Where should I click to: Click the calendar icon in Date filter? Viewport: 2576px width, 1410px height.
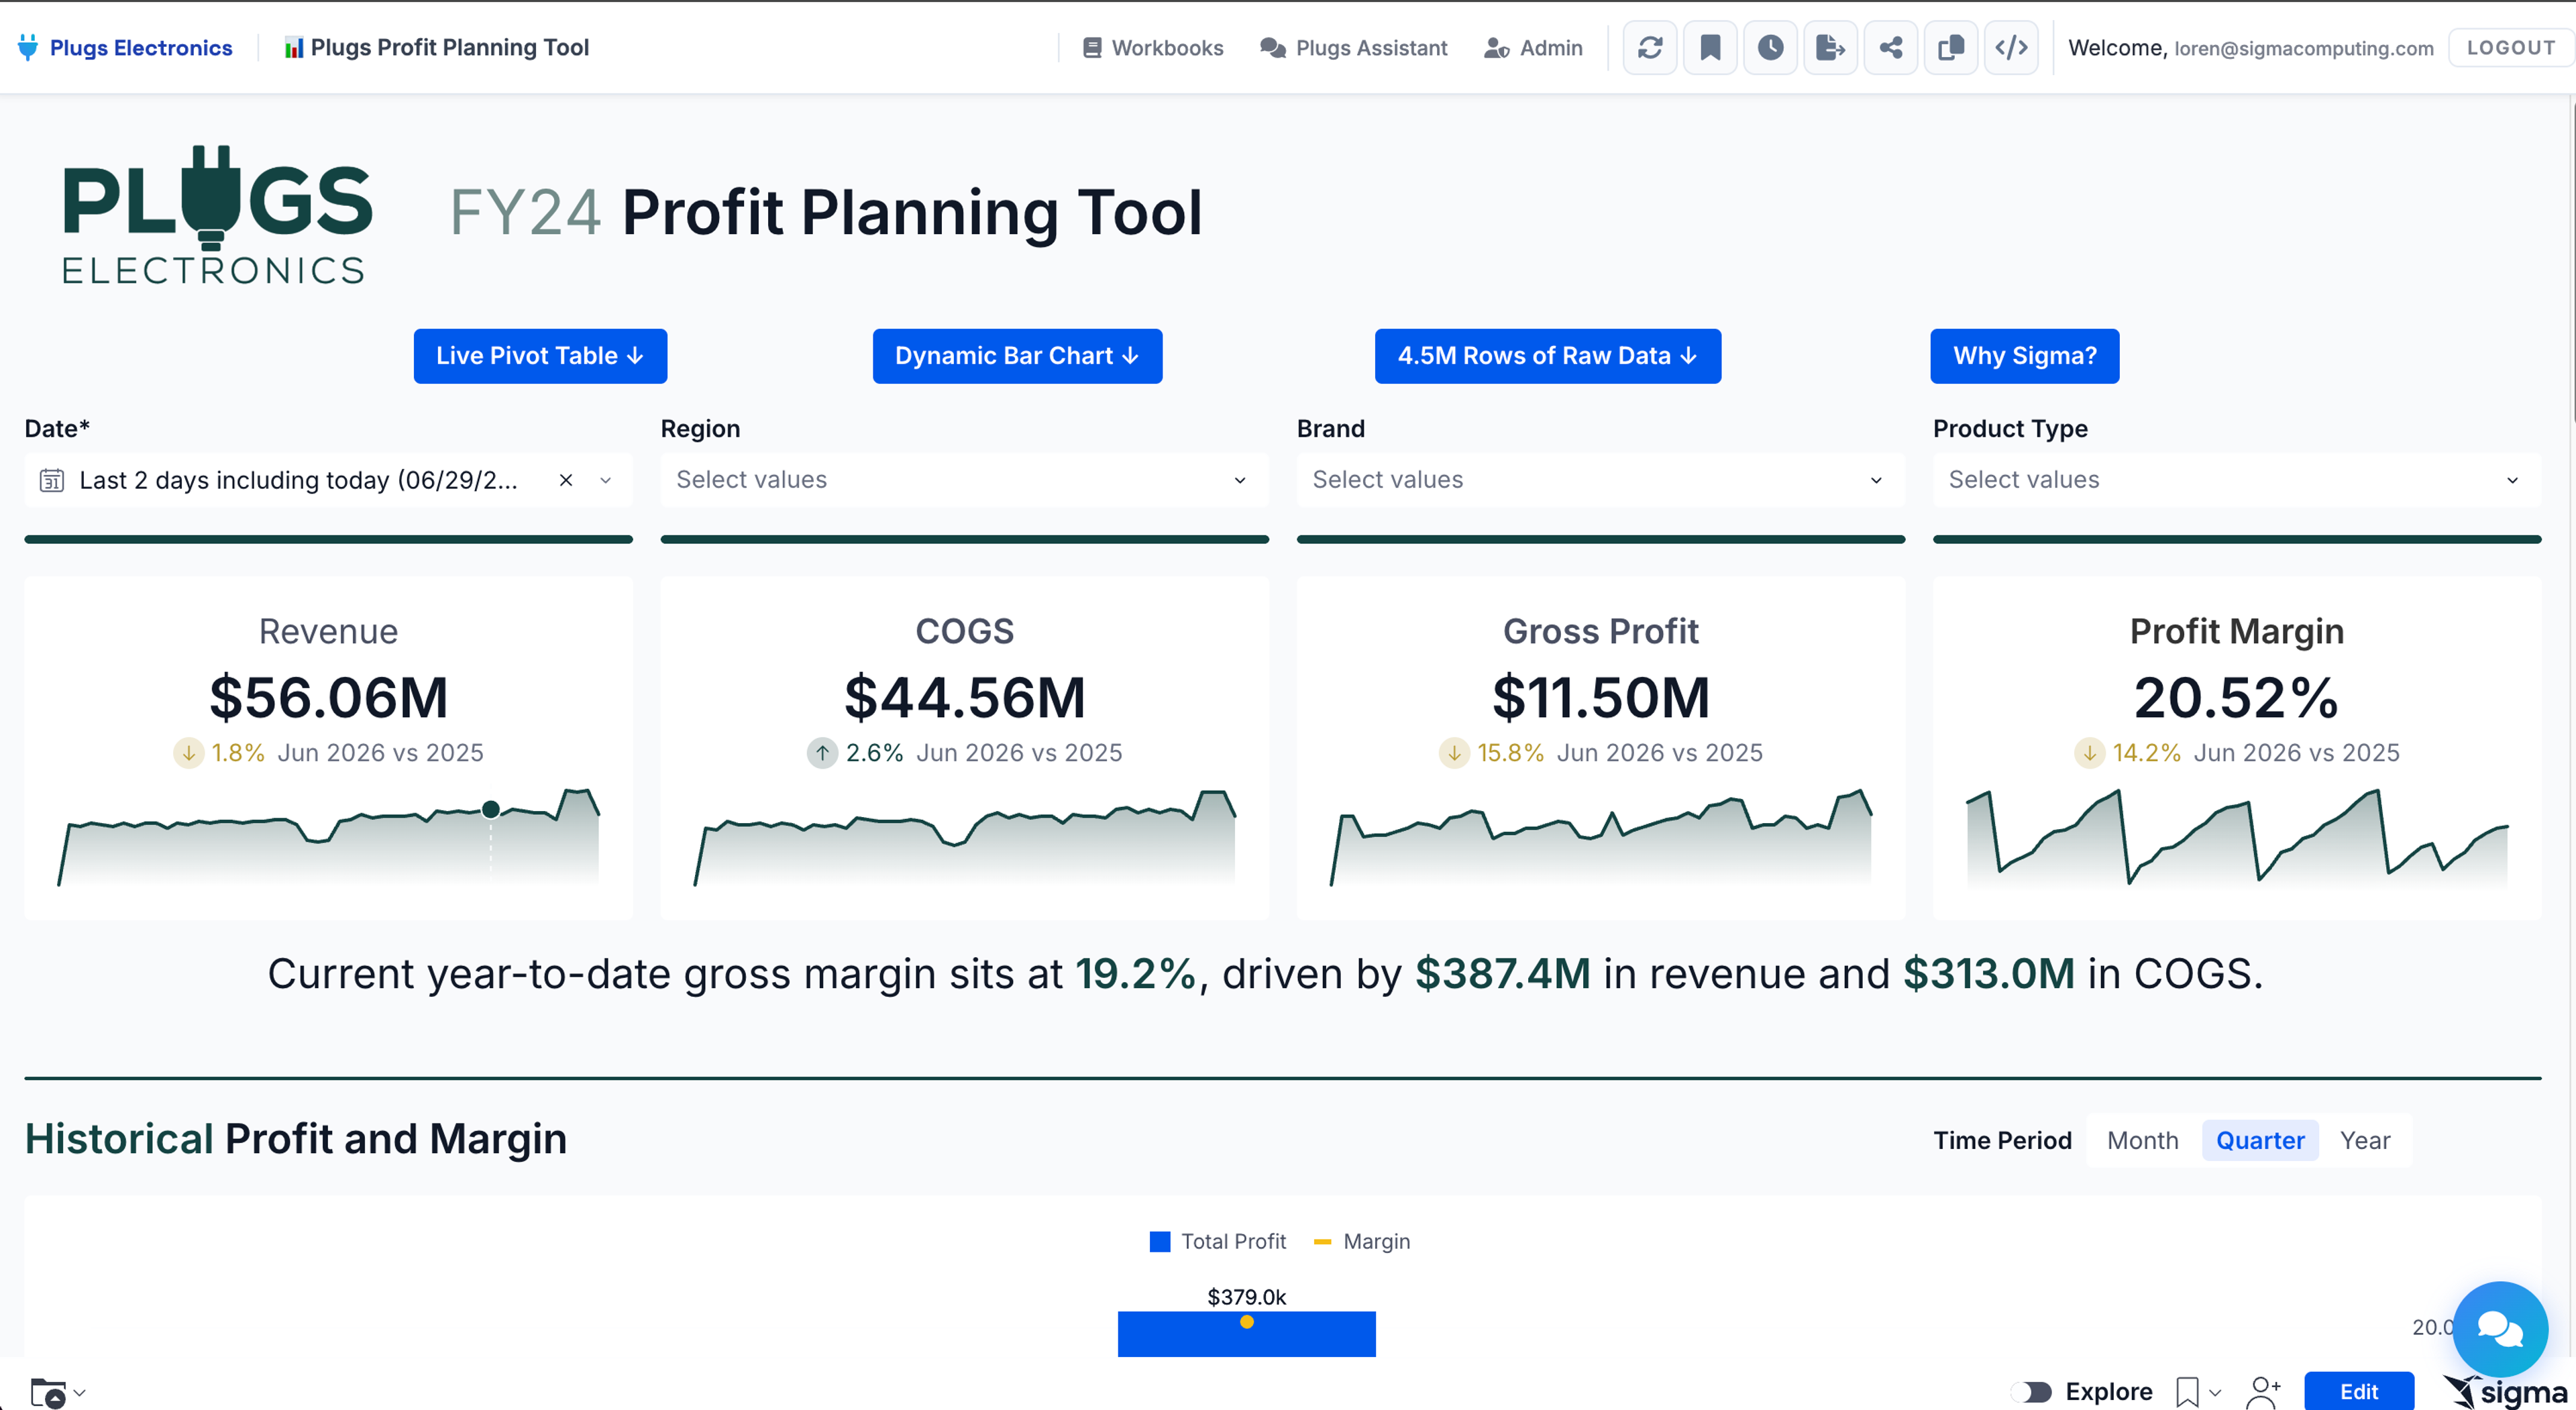pos(51,480)
